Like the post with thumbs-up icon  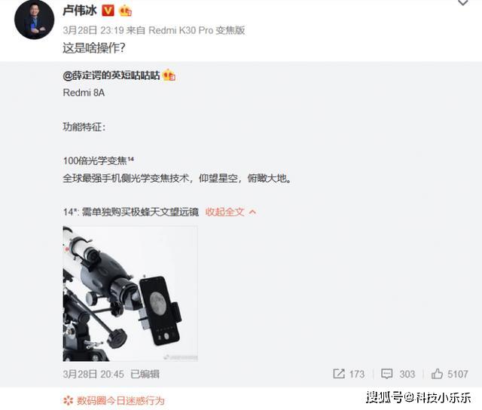(x=437, y=374)
